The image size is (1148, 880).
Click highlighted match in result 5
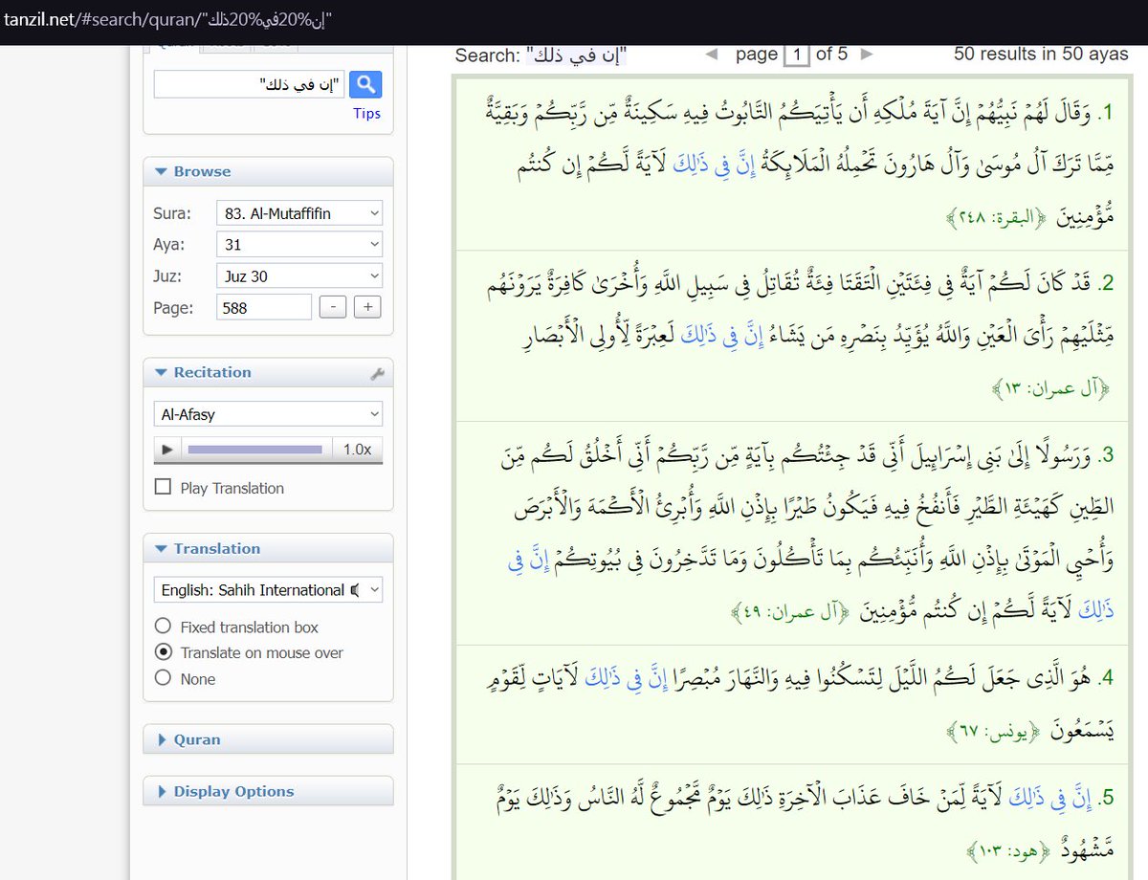(x=1049, y=796)
